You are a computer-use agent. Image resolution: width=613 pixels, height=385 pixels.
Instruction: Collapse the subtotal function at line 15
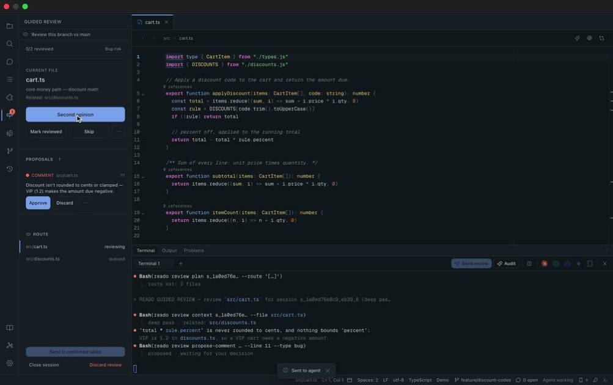click(143, 177)
